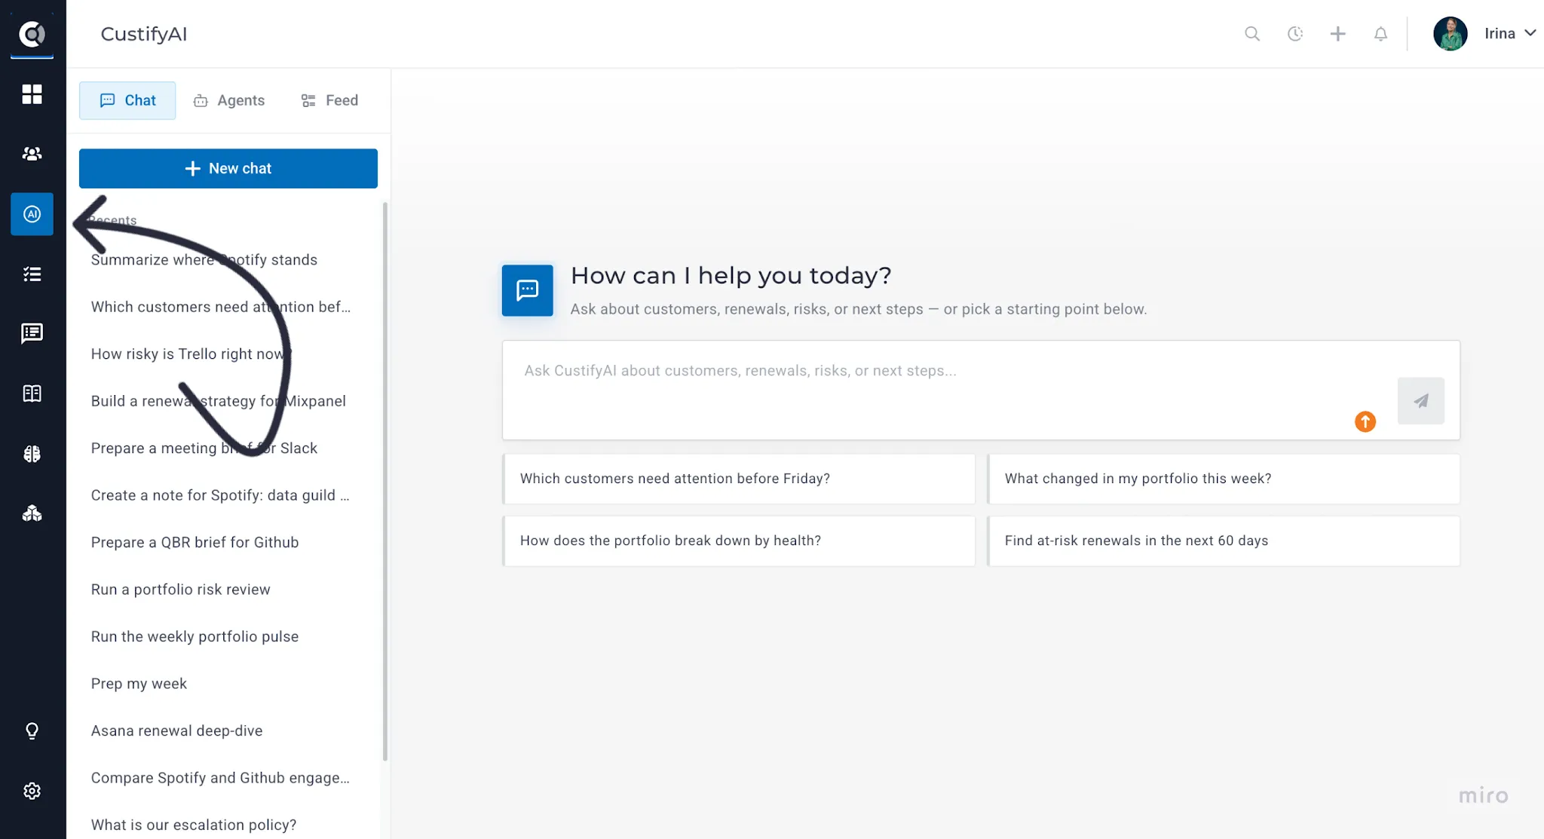Open the notifications bell

pos(1380,34)
